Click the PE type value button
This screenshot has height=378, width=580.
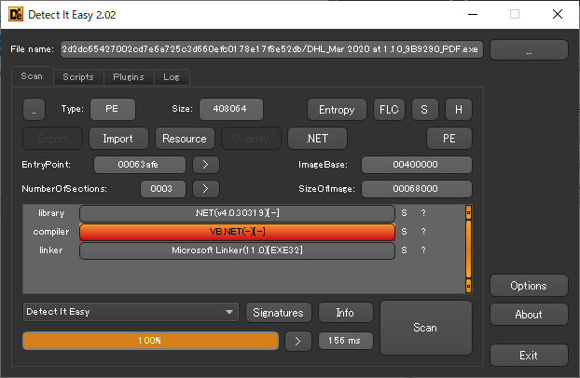pyautogui.click(x=113, y=109)
